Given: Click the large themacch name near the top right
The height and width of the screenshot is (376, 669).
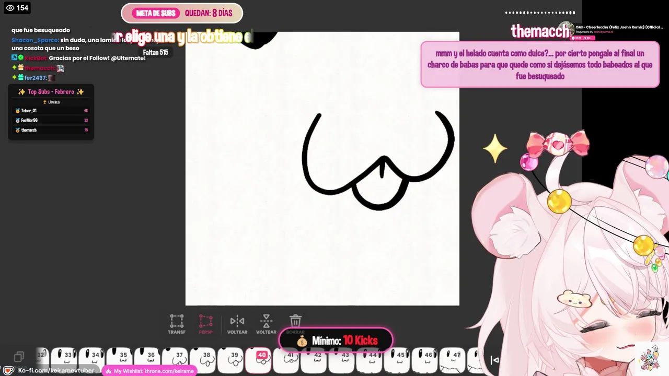Looking at the screenshot, I should [x=540, y=31].
